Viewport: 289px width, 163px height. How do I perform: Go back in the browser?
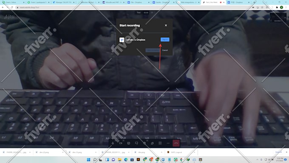pyautogui.click(x=3, y=7)
